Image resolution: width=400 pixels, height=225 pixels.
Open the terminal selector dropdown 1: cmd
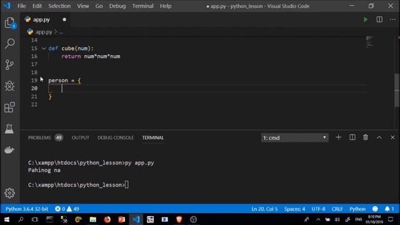coord(294,137)
